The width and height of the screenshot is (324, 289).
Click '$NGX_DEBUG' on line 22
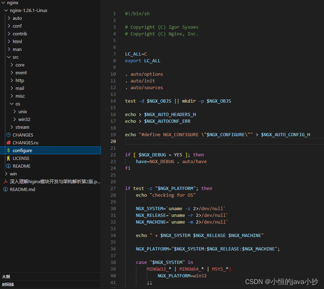coord(152,155)
